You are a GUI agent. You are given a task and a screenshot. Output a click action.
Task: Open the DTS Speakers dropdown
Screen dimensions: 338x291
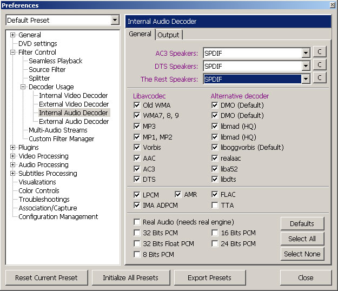(306, 66)
